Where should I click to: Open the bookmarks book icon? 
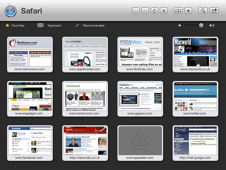point(178,11)
